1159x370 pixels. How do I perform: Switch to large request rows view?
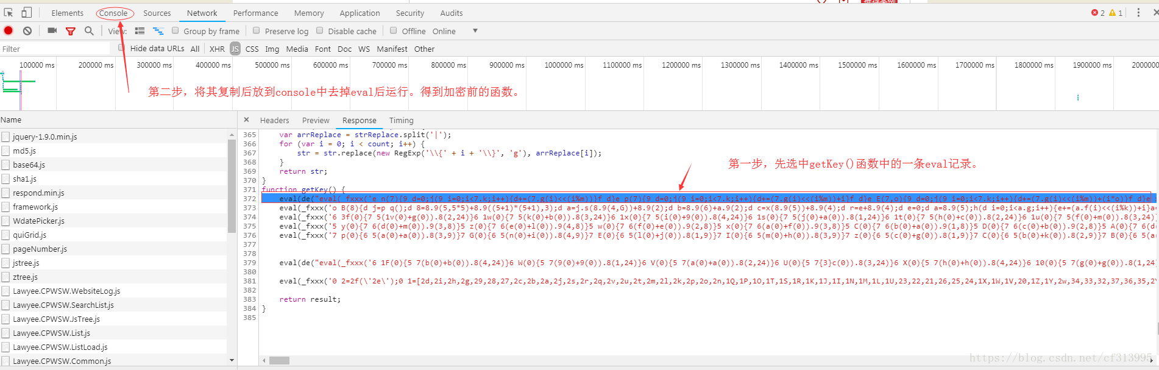[x=140, y=31]
